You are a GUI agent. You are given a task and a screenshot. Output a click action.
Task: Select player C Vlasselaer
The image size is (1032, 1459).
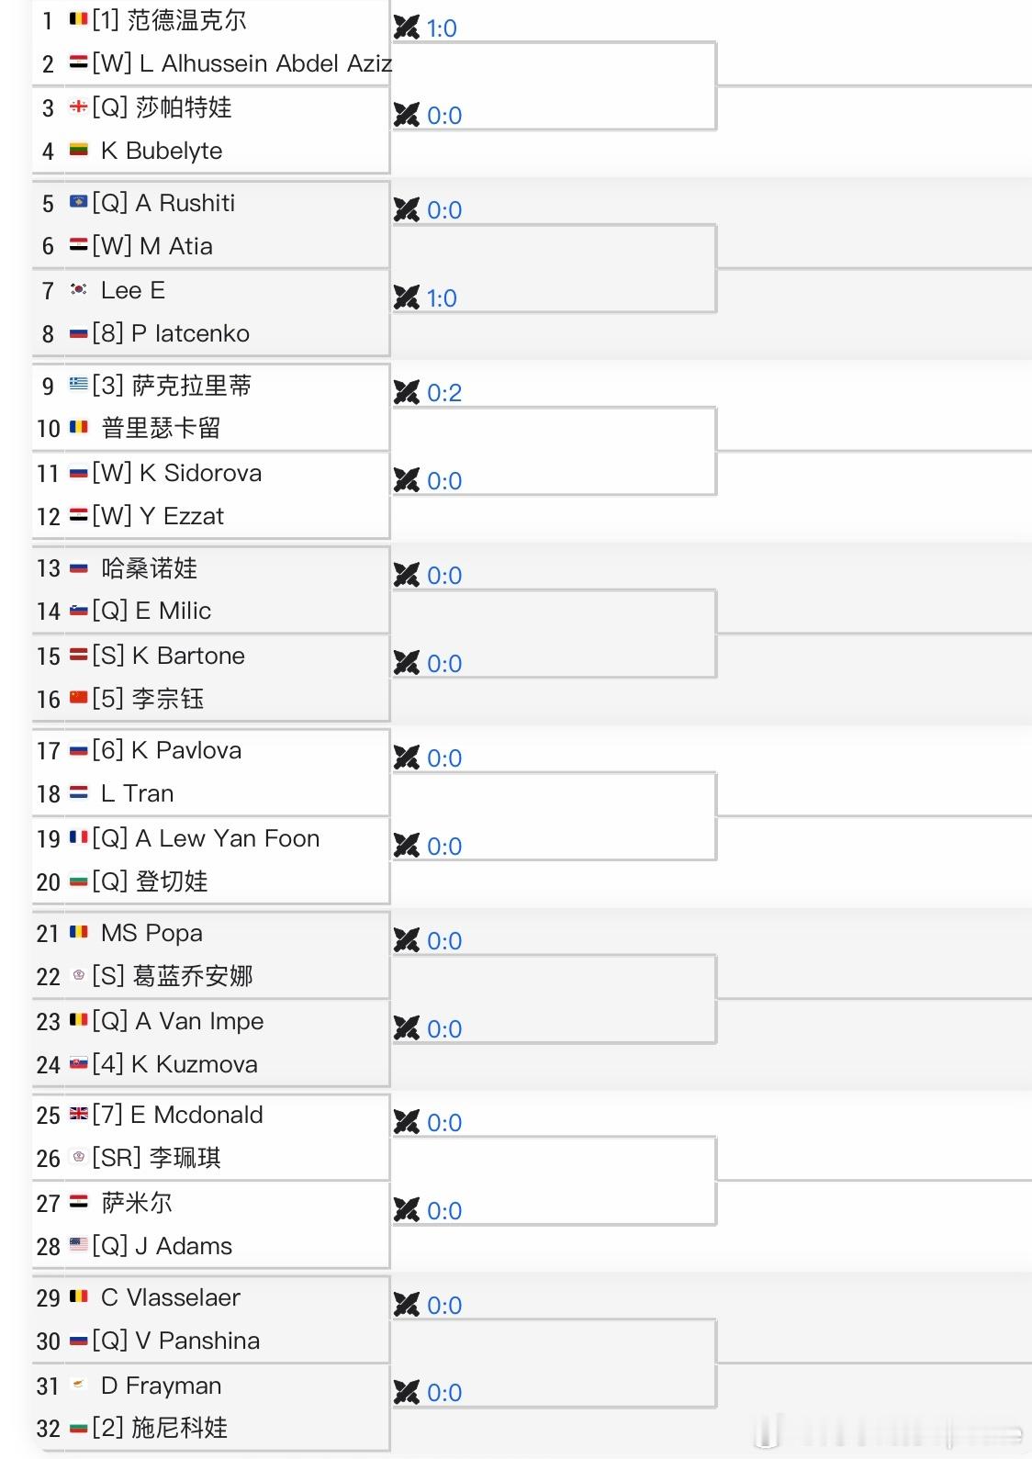(171, 1297)
